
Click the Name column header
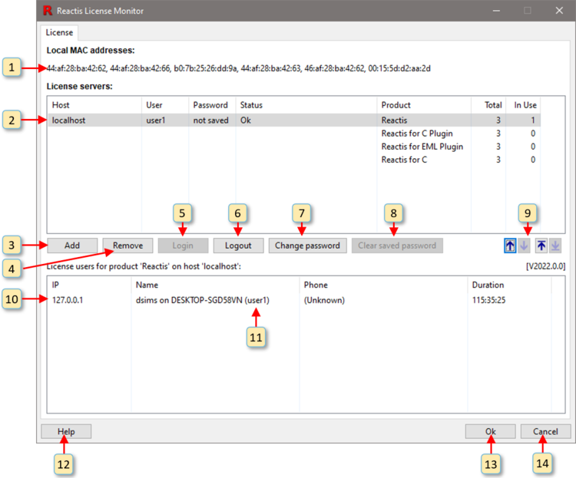[215, 285]
